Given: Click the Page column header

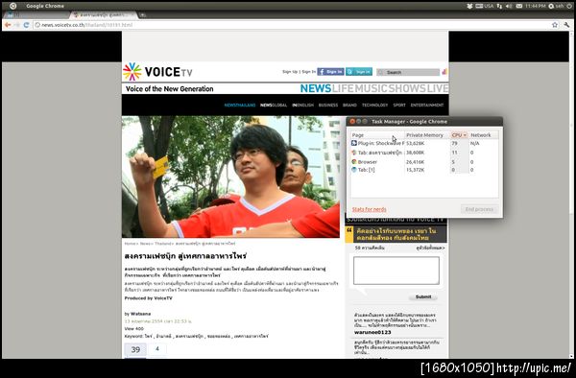Looking at the screenshot, I should point(377,135).
